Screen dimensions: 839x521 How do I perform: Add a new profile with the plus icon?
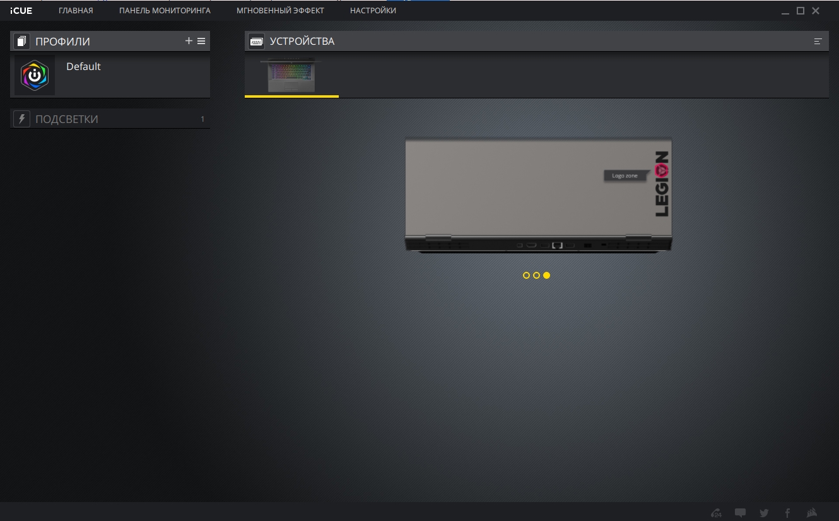[189, 41]
